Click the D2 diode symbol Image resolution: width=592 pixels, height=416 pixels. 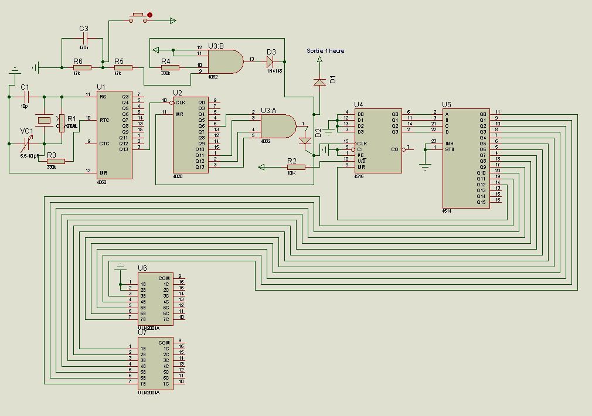[305, 141]
